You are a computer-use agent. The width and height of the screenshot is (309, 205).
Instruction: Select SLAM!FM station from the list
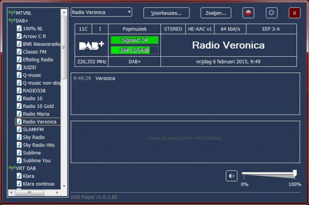(x=33, y=130)
